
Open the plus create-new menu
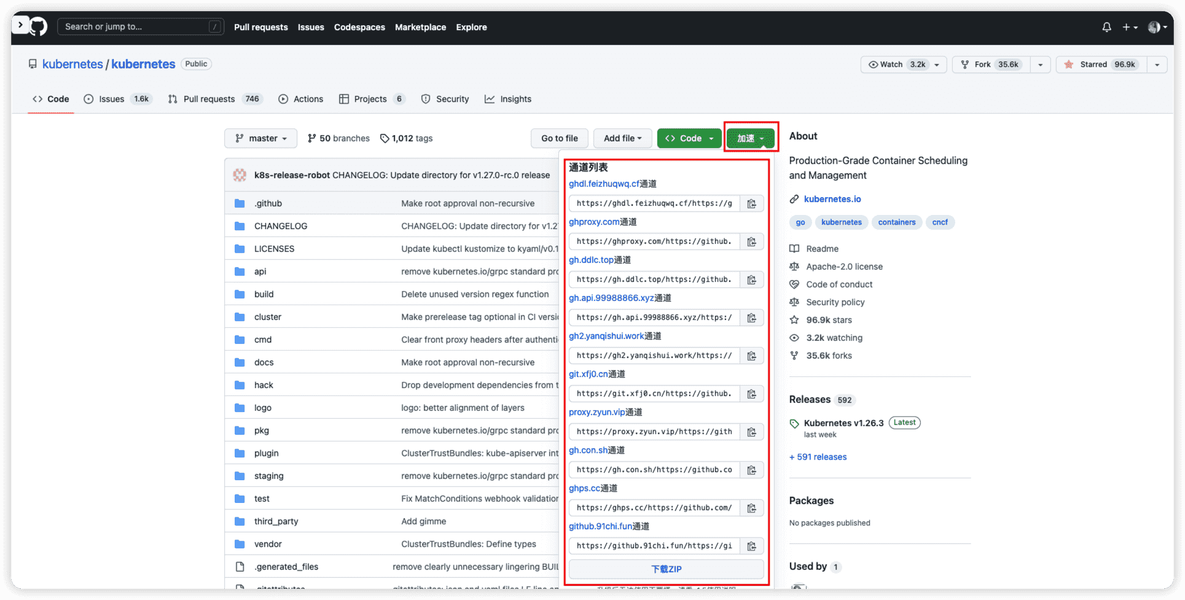click(x=1130, y=27)
